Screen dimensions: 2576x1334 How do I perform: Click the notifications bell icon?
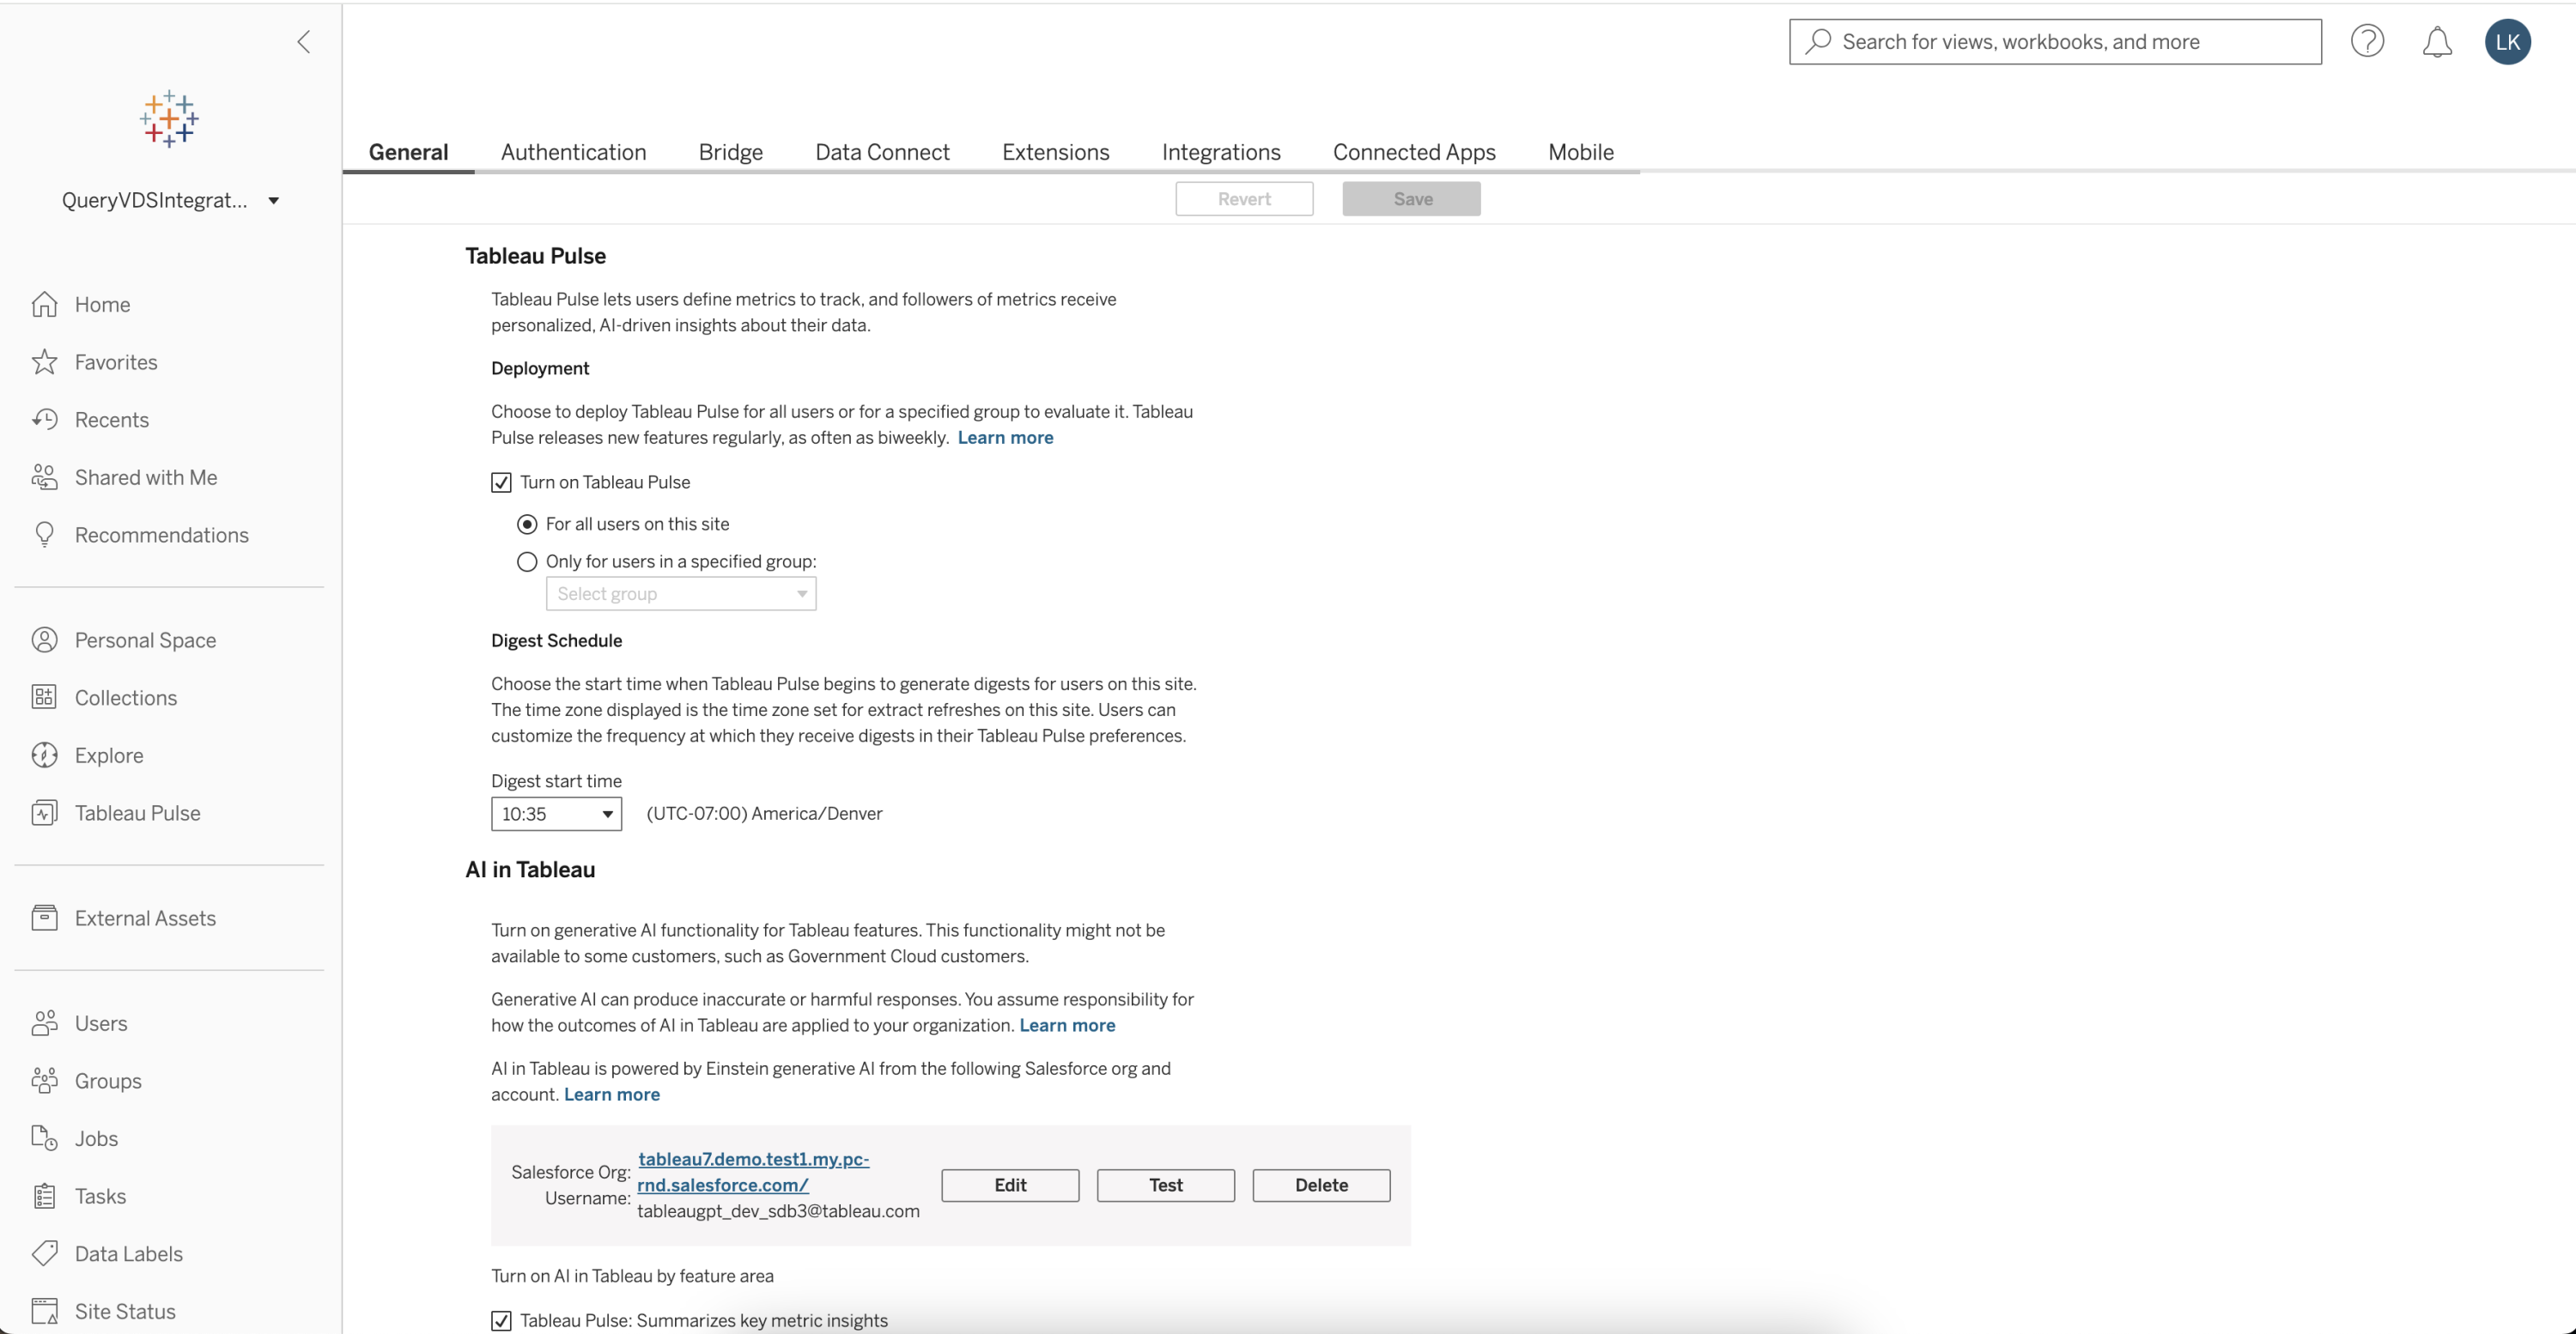[2436, 42]
